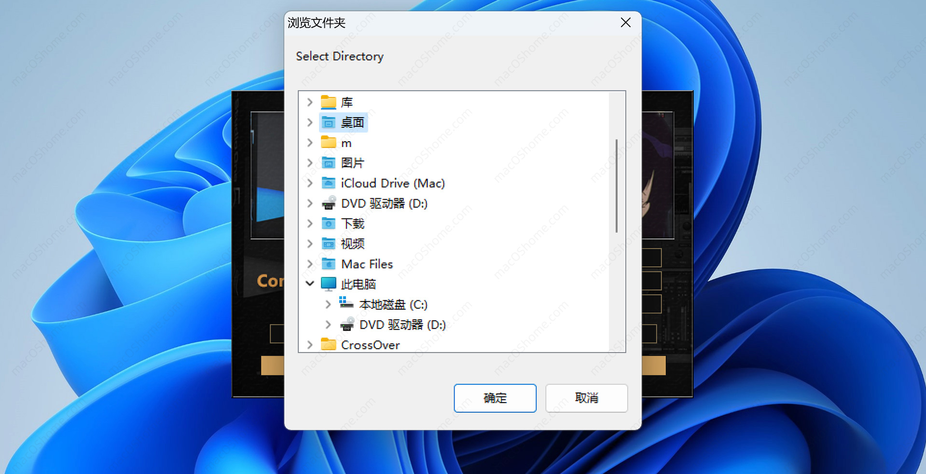Click the folder tree vertical scrollbar thumb

point(617,186)
